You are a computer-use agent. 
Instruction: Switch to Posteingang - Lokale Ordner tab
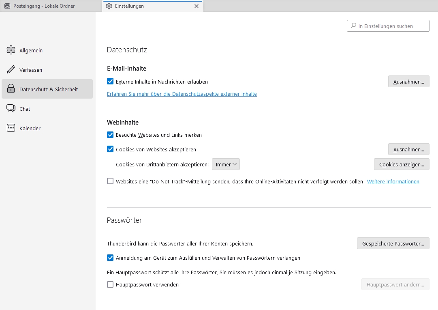pyautogui.click(x=44, y=6)
